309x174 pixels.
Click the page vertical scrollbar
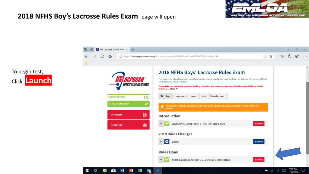[307, 118]
